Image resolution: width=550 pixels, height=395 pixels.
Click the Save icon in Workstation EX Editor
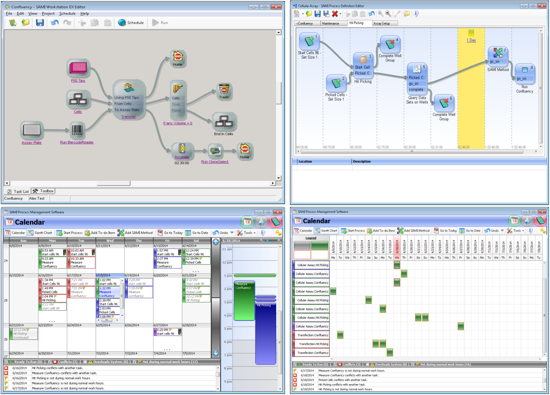tap(40, 23)
